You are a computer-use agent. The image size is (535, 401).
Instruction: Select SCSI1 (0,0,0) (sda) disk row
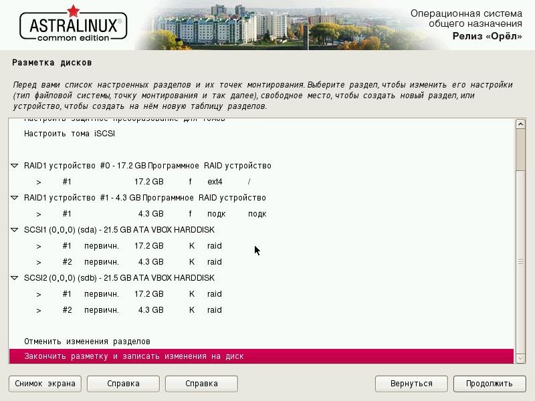pos(261,230)
